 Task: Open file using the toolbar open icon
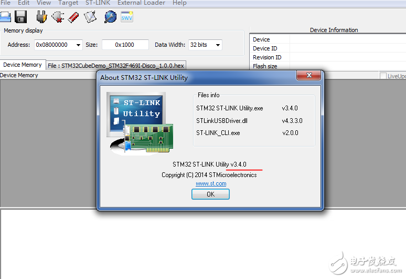(5, 17)
